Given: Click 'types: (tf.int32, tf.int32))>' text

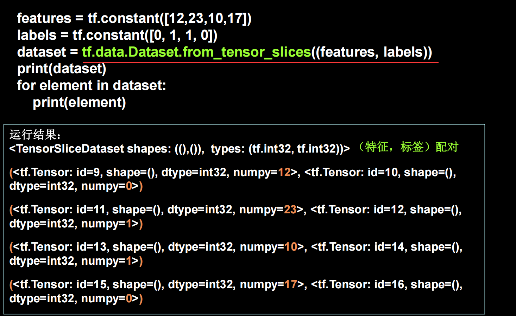Looking at the screenshot, I should pyautogui.click(x=280, y=149).
